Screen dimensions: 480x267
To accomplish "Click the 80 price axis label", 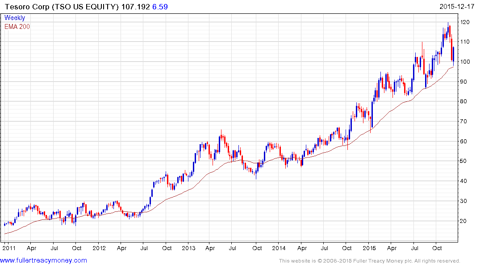I will tap(464, 101).
